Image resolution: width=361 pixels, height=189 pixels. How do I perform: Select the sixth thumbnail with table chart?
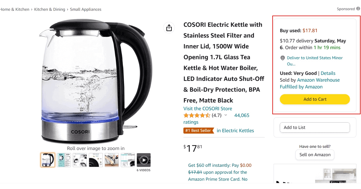tap(128, 160)
